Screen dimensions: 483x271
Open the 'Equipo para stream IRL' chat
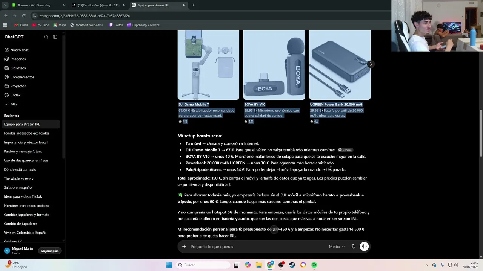[30, 124]
